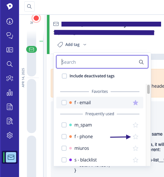Select the f - phone tag label
This screenshot has width=164, height=177.
(x=83, y=137)
